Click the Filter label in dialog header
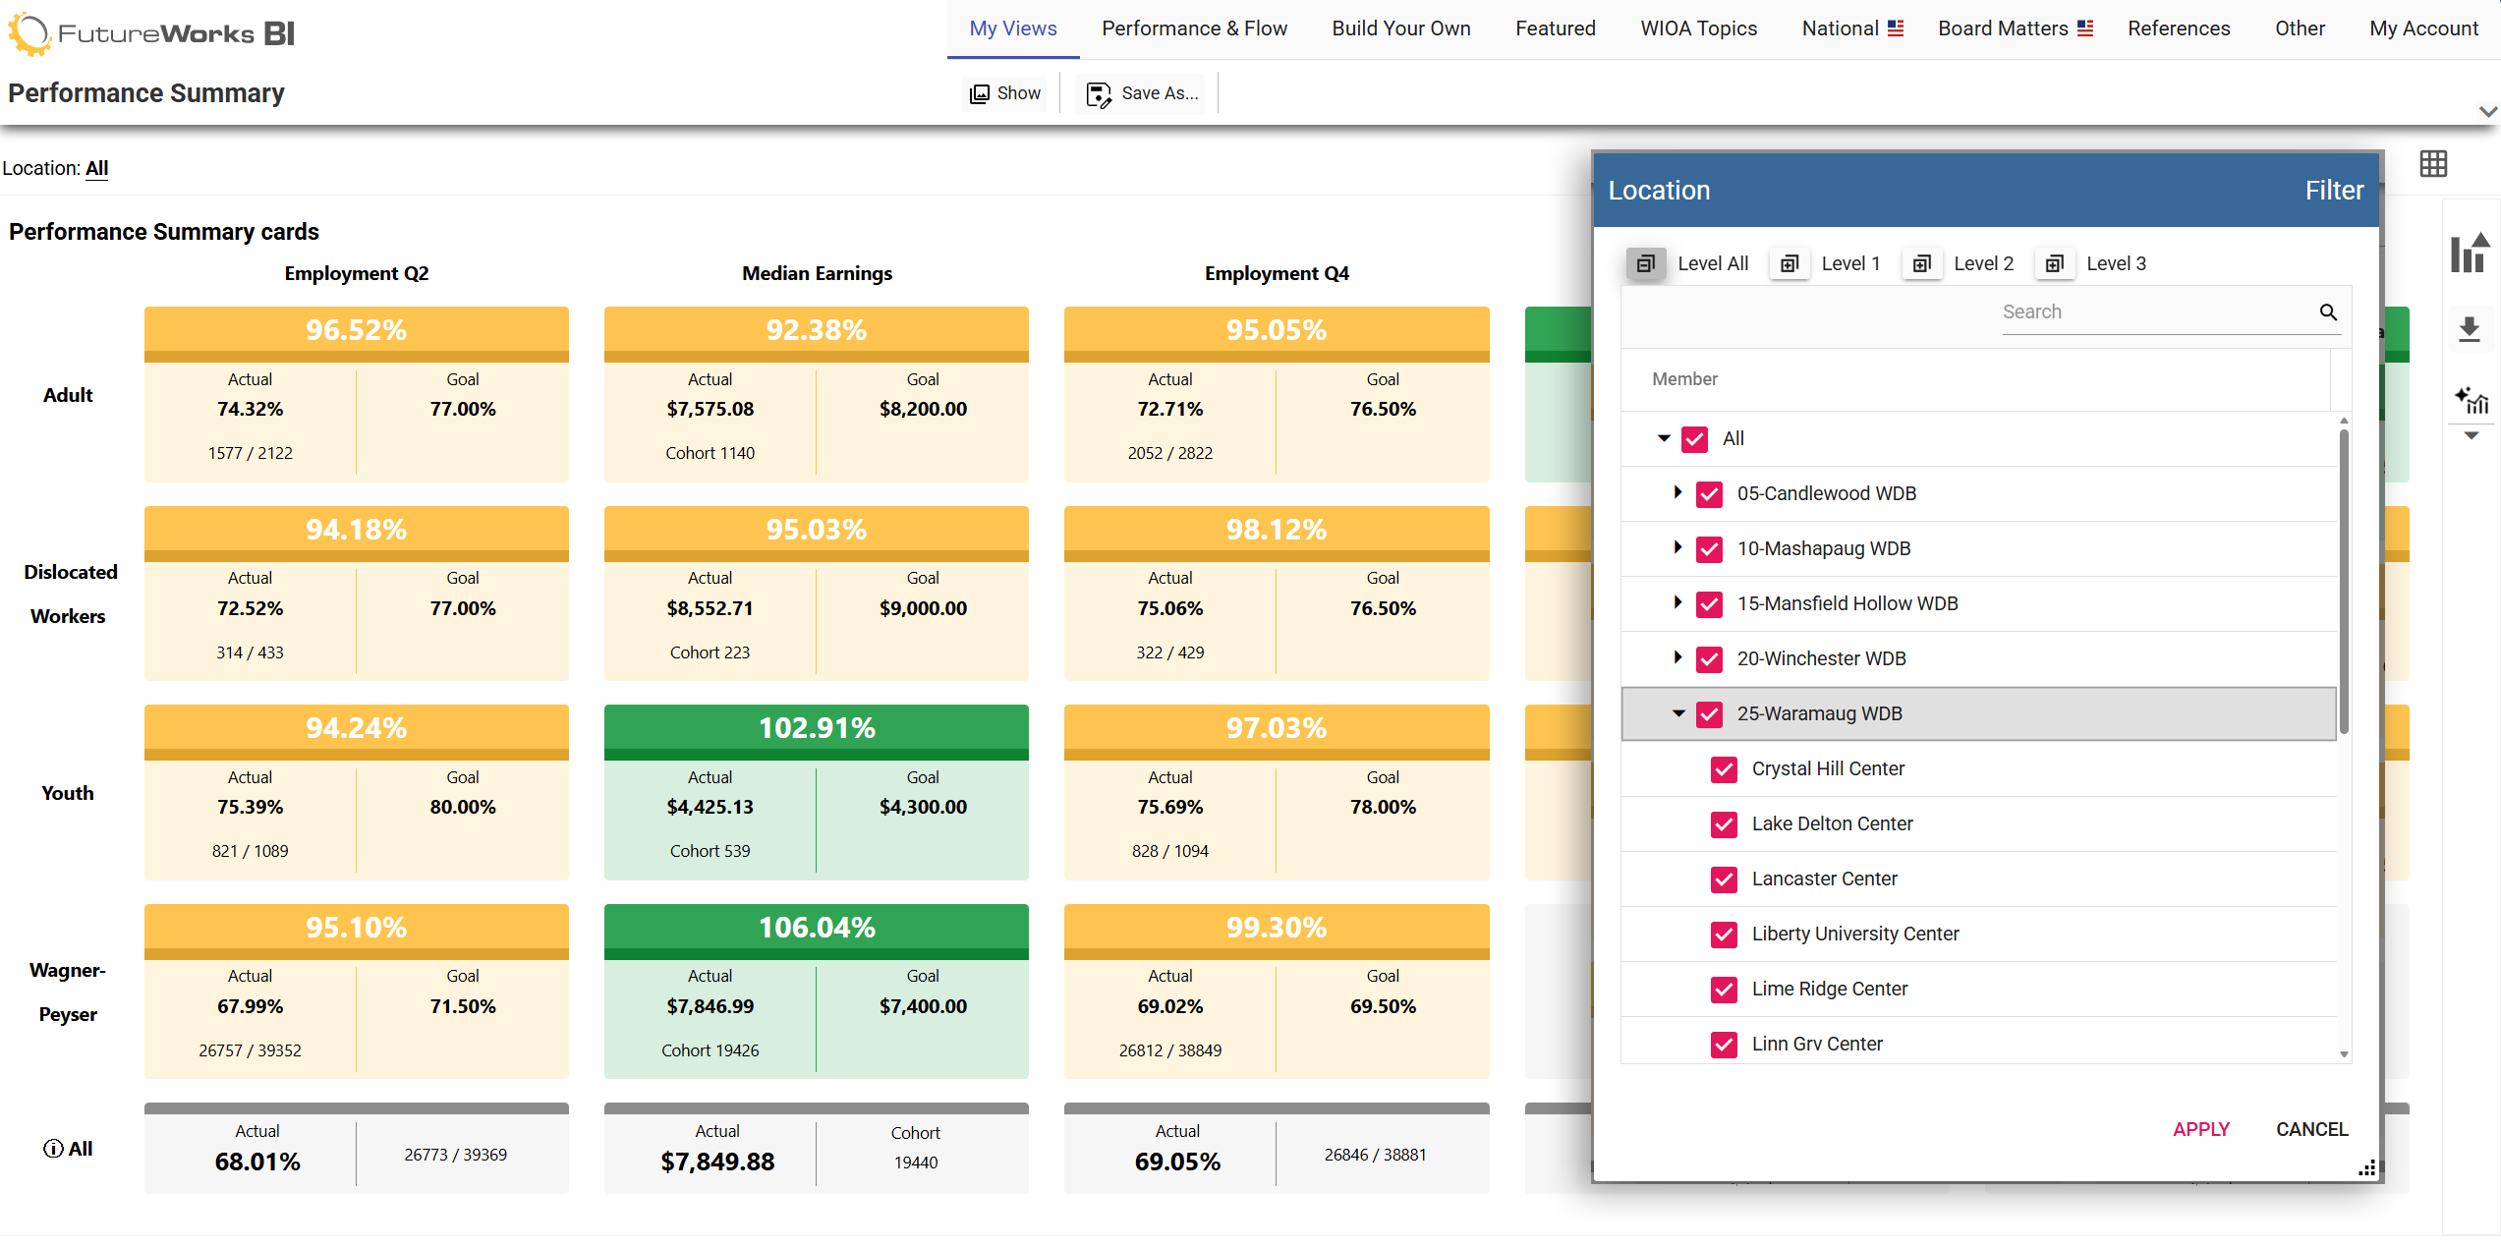The height and width of the screenshot is (1247, 2501). pyautogui.click(x=2334, y=191)
